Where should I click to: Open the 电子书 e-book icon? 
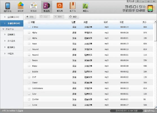73,6
